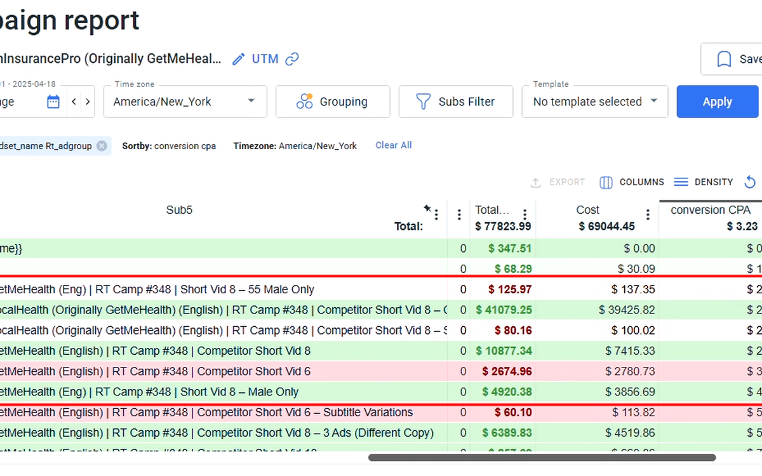Open Total column menu dots
Image resolution: width=762 pixels, height=476 pixels.
525,215
